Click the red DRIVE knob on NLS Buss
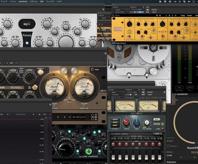Image resolution: width=198 pixels, height=164 pixels. pyautogui.click(x=126, y=122)
